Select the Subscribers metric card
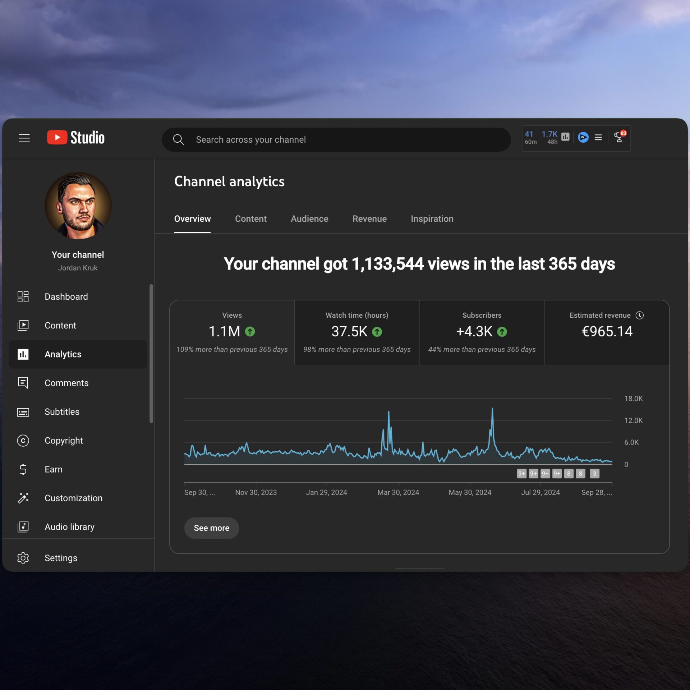 [x=482, y=332]
